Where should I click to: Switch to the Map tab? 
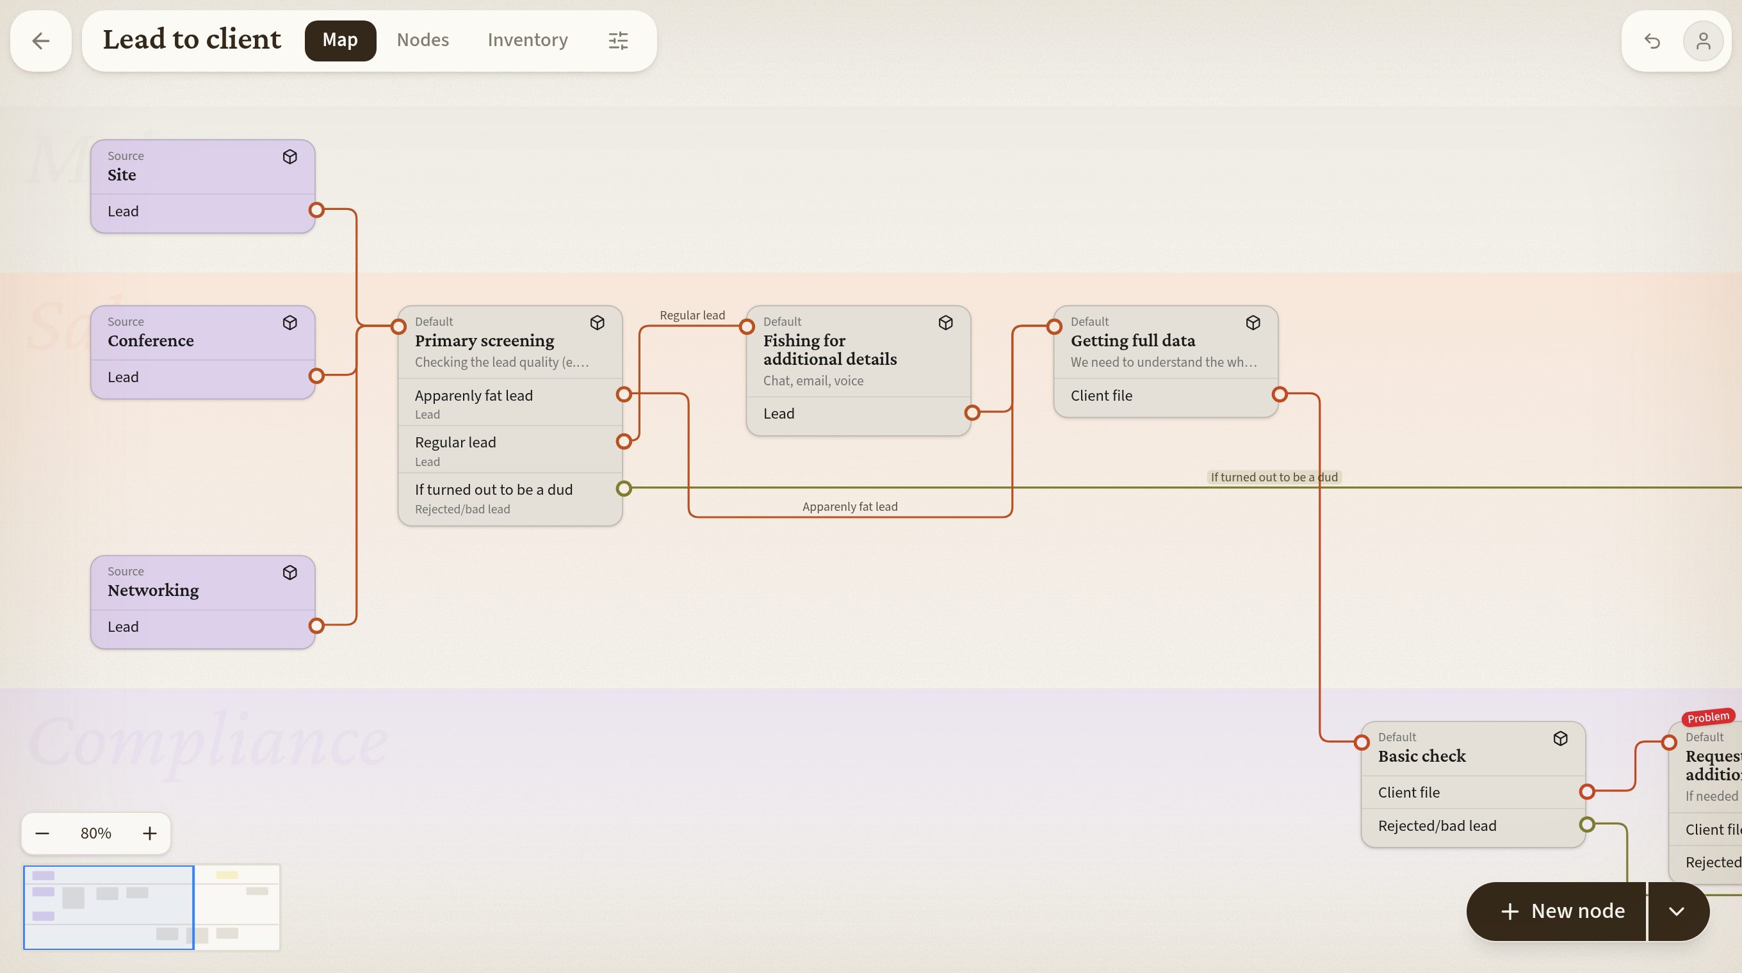point(340,40)
